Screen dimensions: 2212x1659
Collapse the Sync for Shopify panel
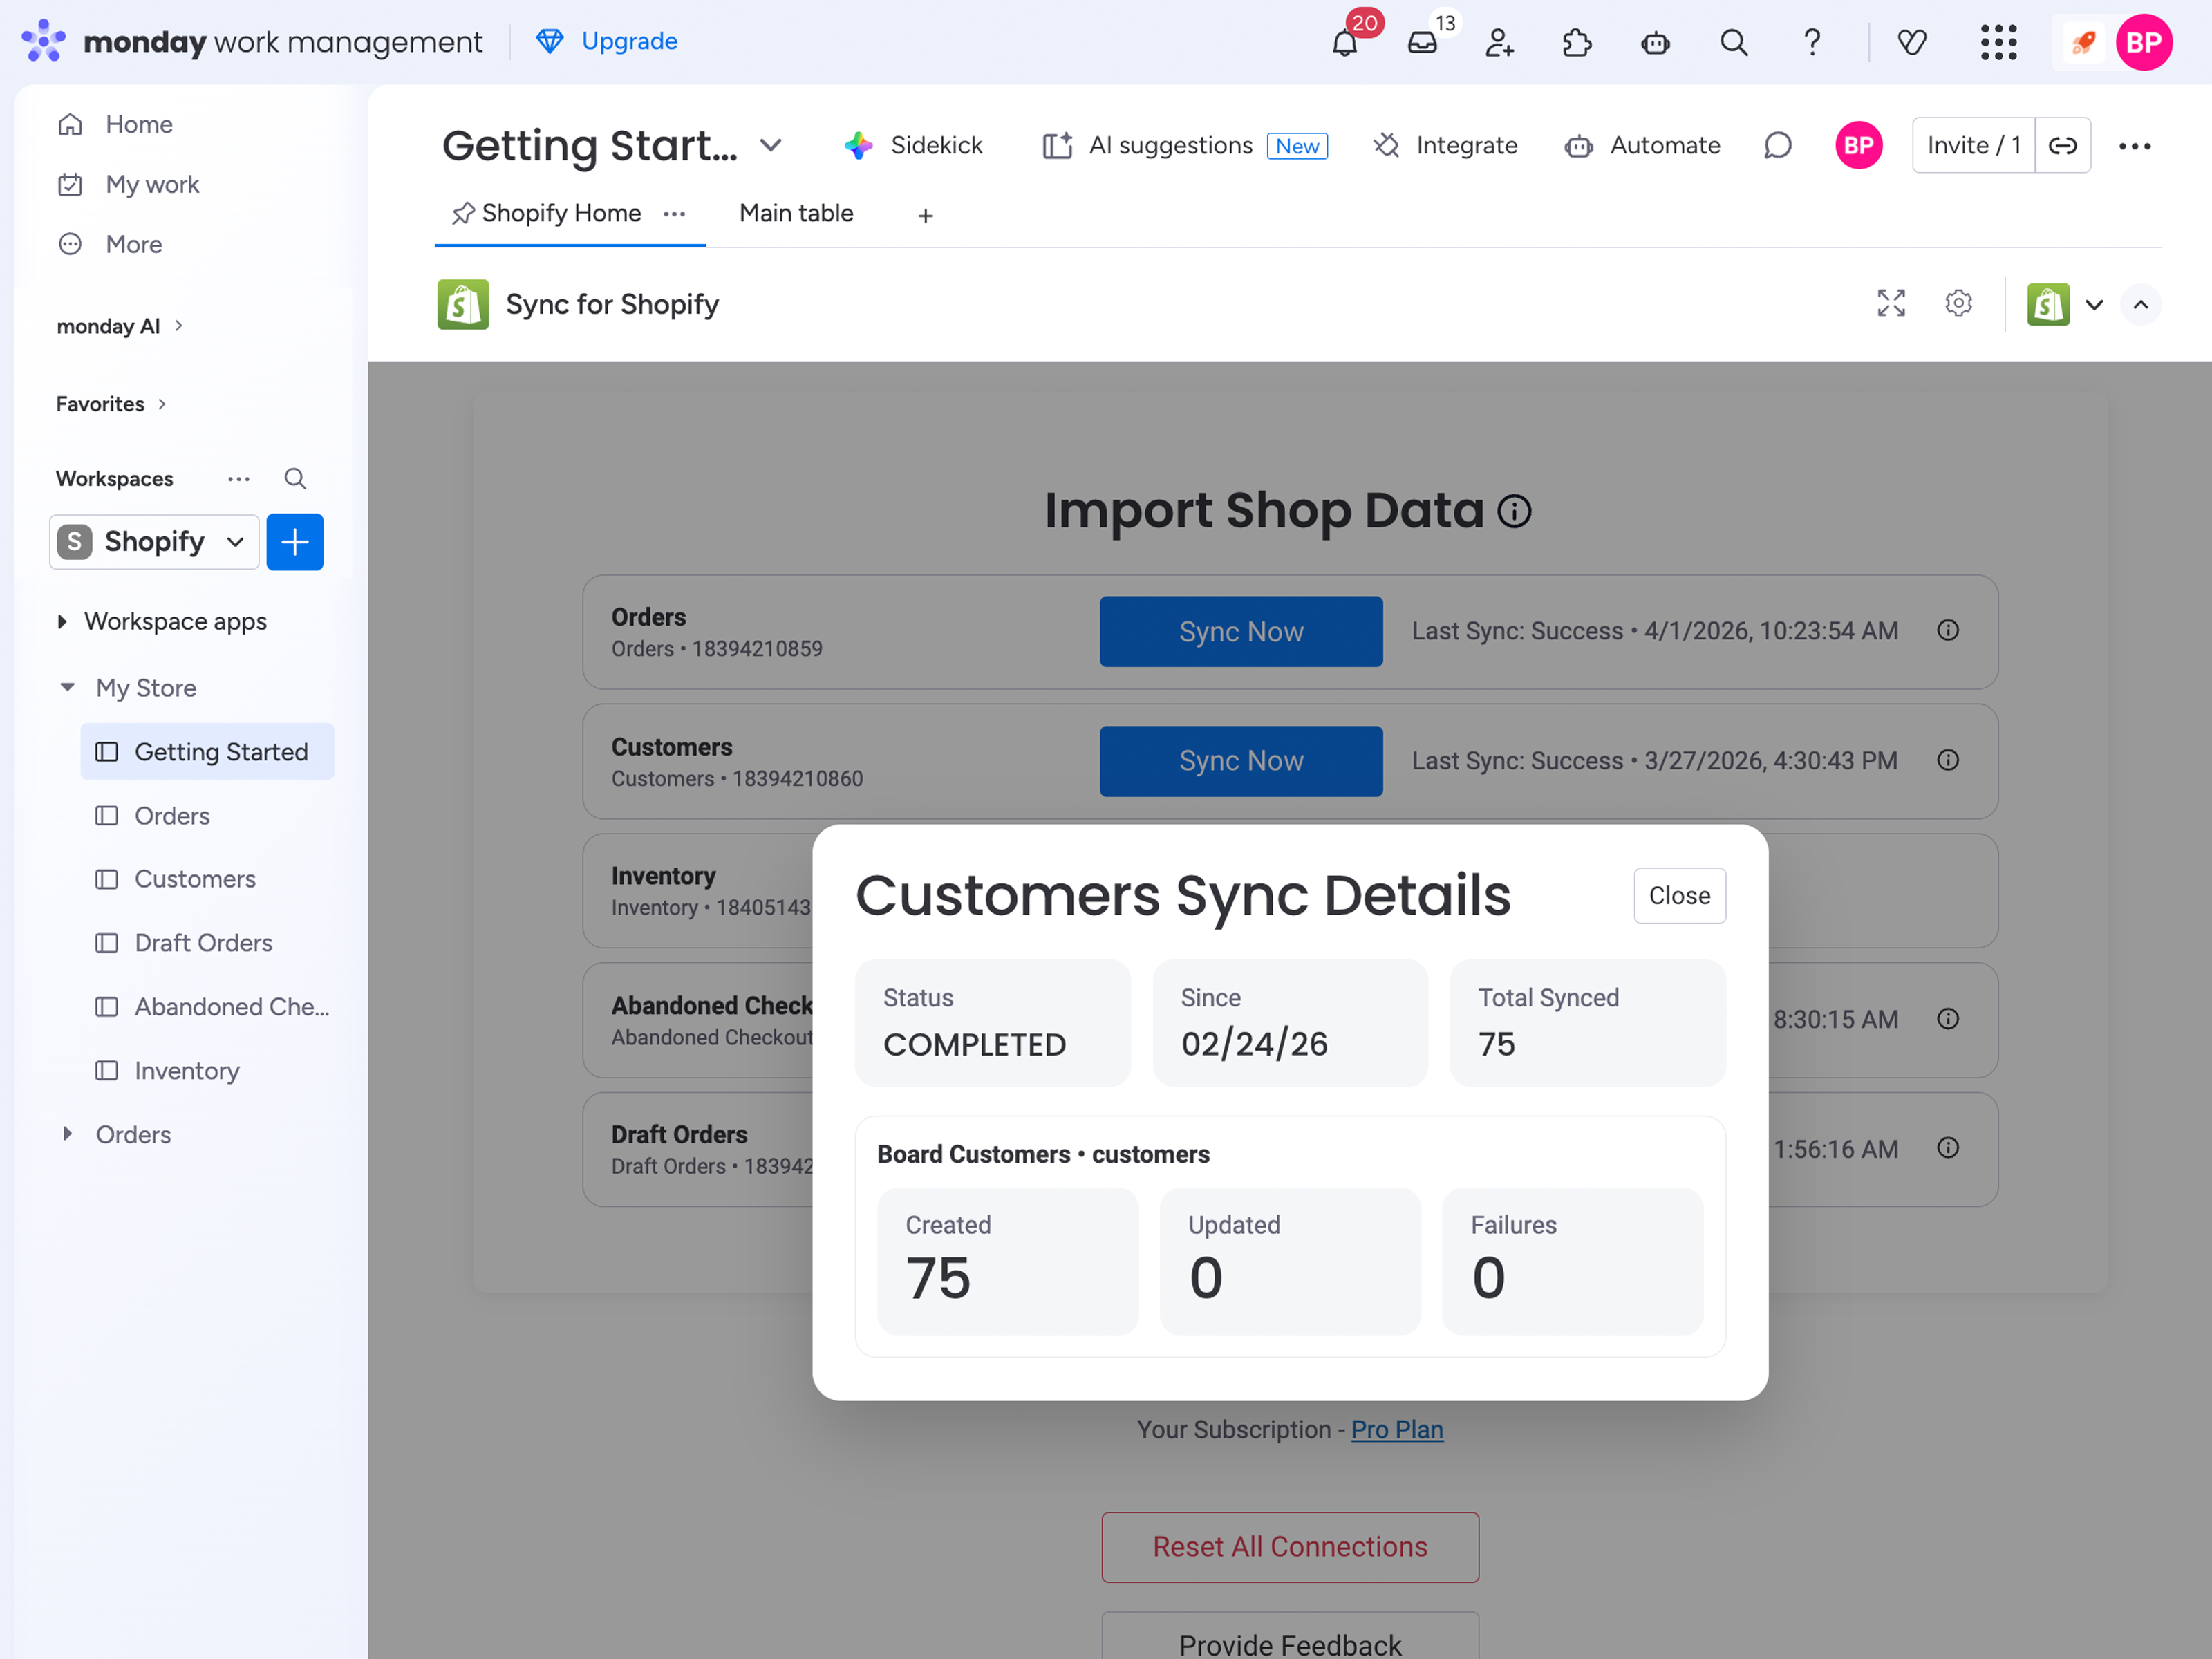[x=2140, y=304]
